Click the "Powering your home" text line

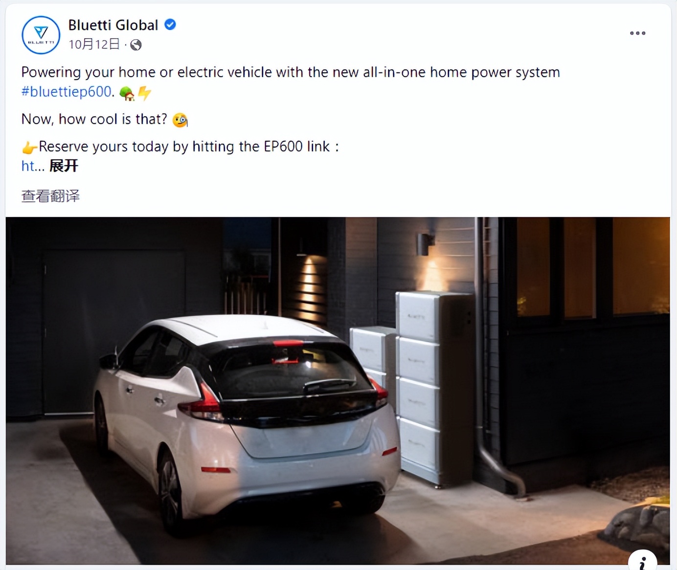(291, 72)
